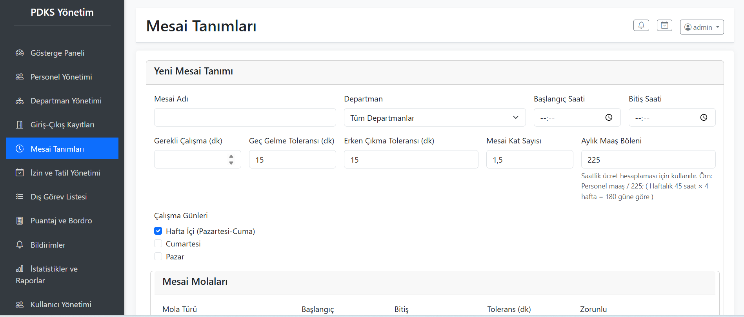This screenshot has width=744, height=317.
Task: Enable the Pazar checkbox
Action: click(158, 257)
